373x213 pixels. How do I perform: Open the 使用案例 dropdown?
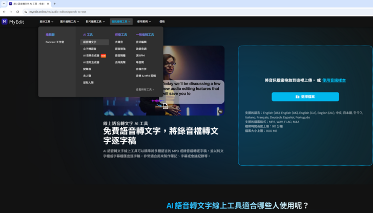pyautogui.click(x=144, y=22)
